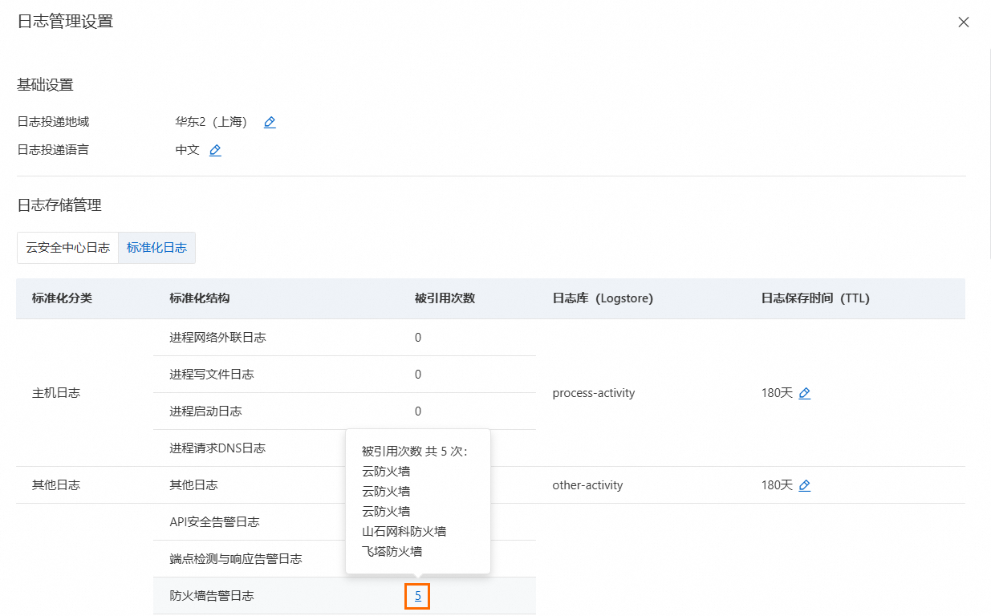The image size is (991, 616).
Task: Select the 进程写文件日志 row
Action: tap(344, 375)
